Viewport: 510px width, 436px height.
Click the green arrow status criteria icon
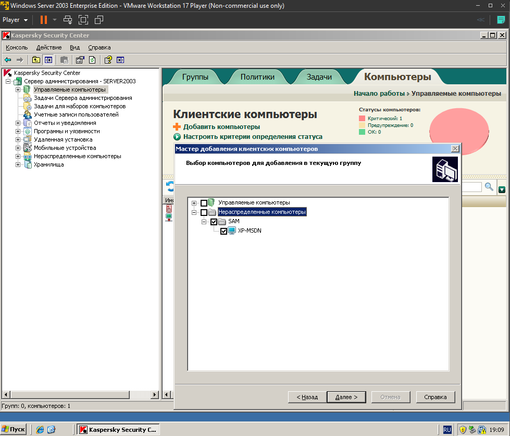177,137
